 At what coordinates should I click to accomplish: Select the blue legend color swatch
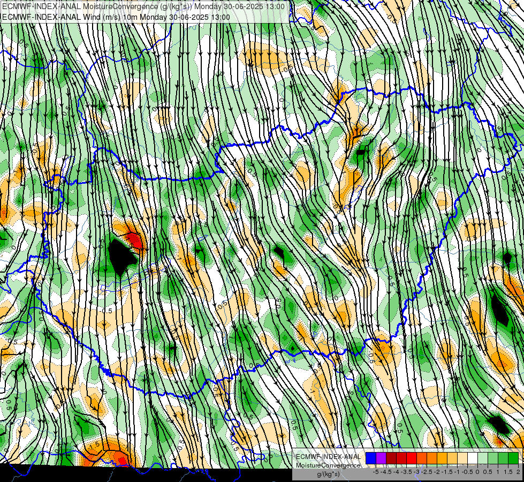371,458
